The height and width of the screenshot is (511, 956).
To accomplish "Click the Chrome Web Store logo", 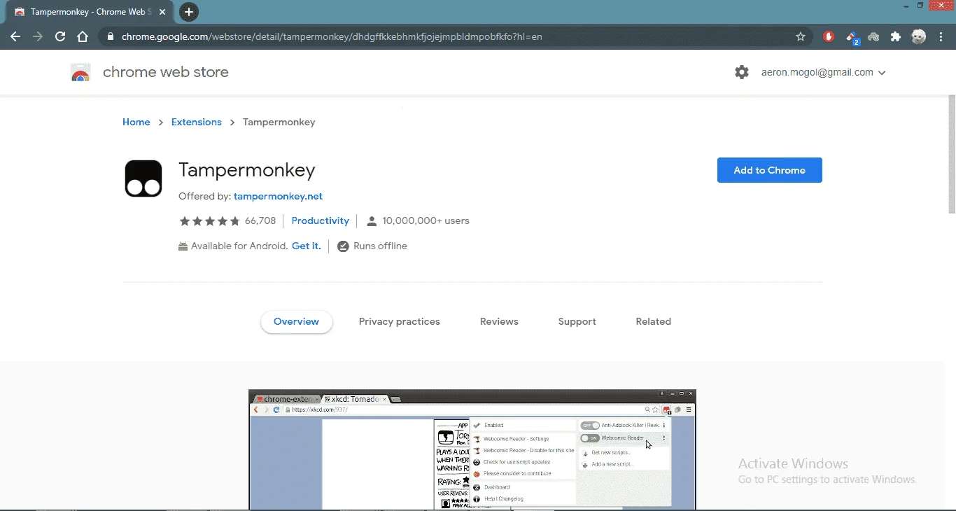I will pyautogui.click(x=80, y=72).
